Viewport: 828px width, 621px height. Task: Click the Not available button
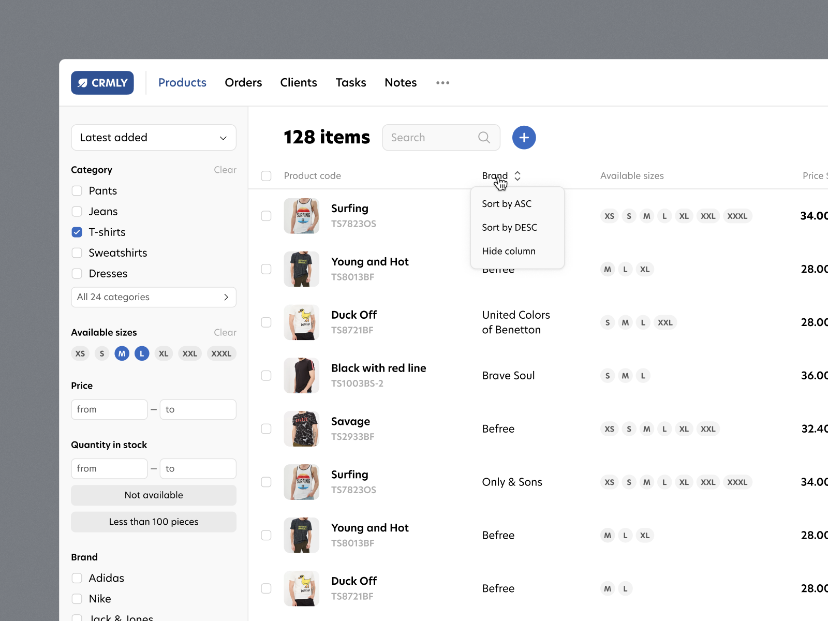pos(154,495)
